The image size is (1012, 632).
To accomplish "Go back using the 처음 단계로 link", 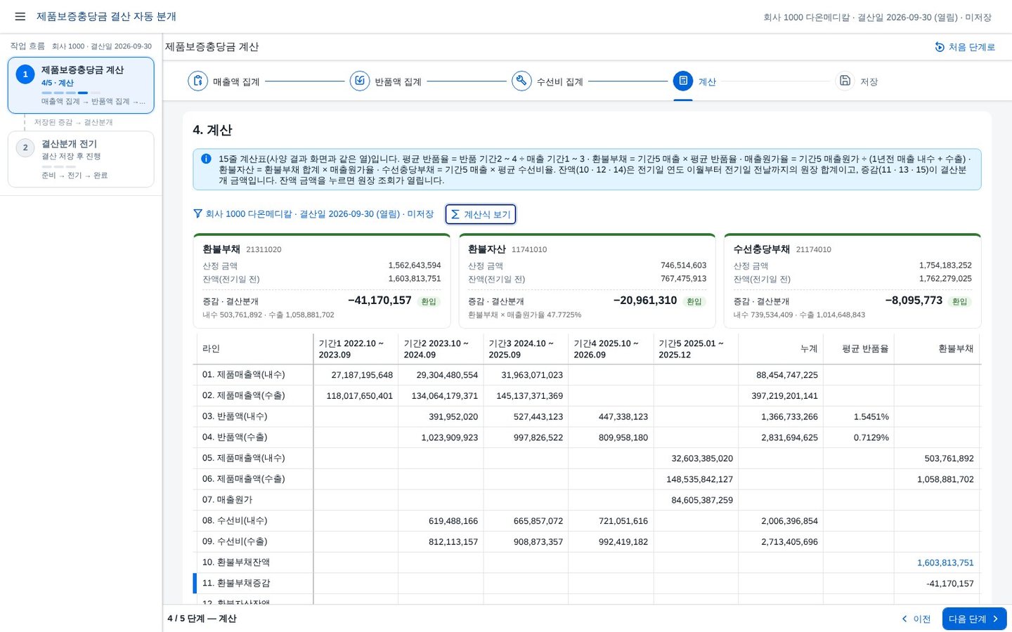I will [965, 47].
